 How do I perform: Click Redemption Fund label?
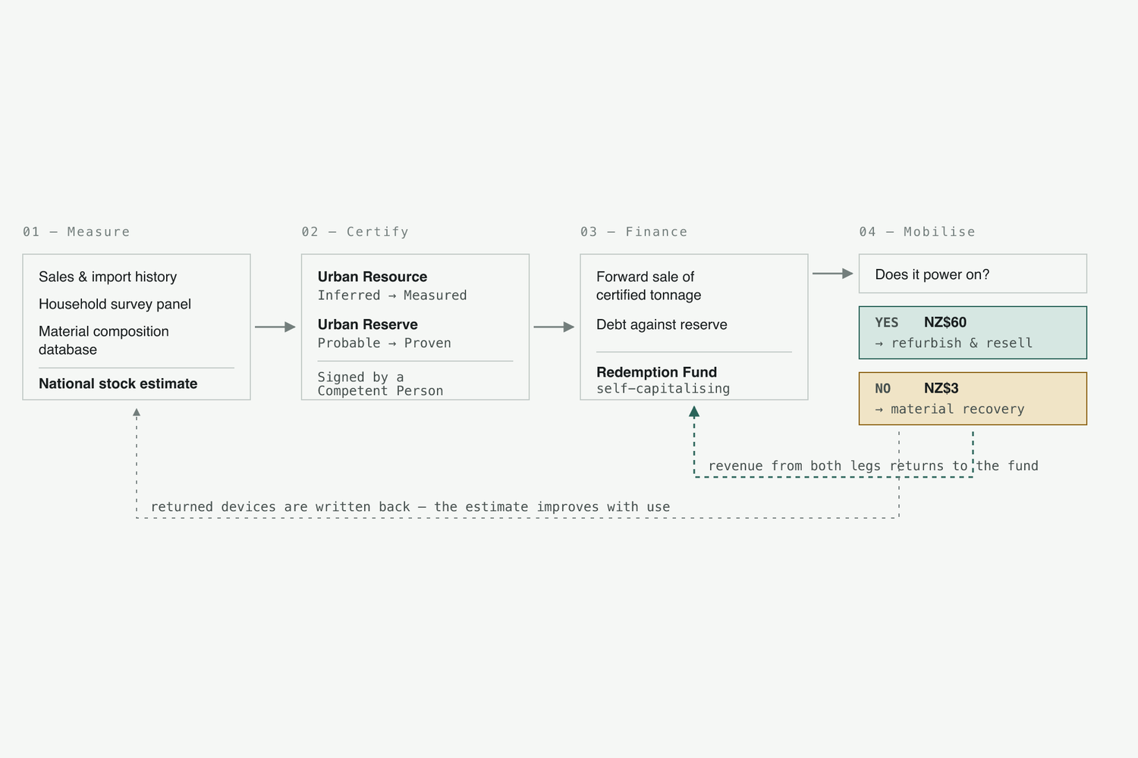tap(657, 372)
